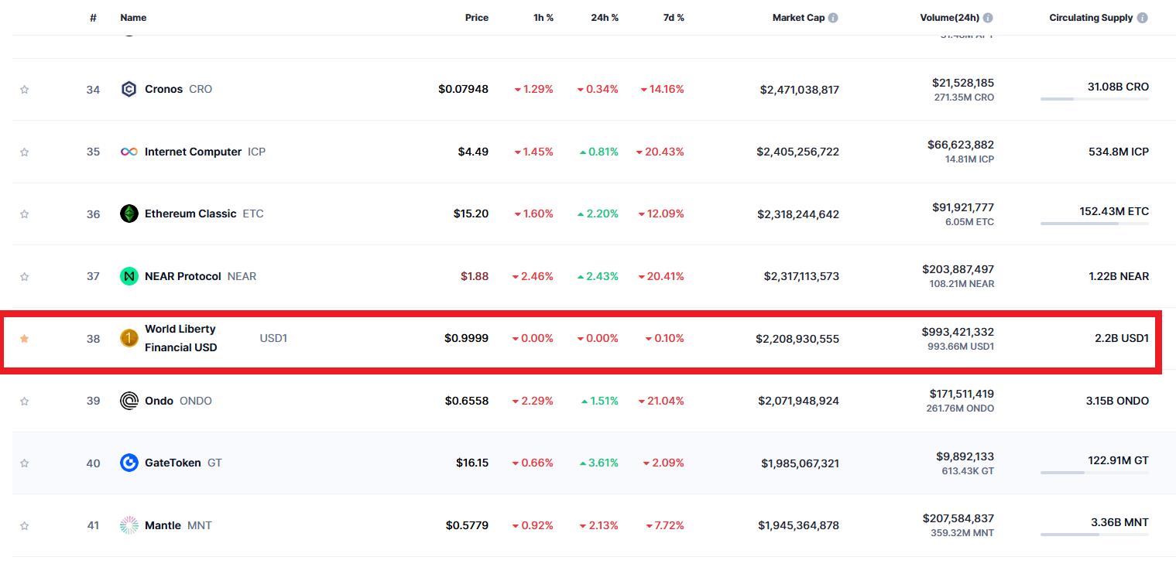Click Internet Computer volume $66,623,882
Screen dimensions: 1176x564
click(961, 145)
